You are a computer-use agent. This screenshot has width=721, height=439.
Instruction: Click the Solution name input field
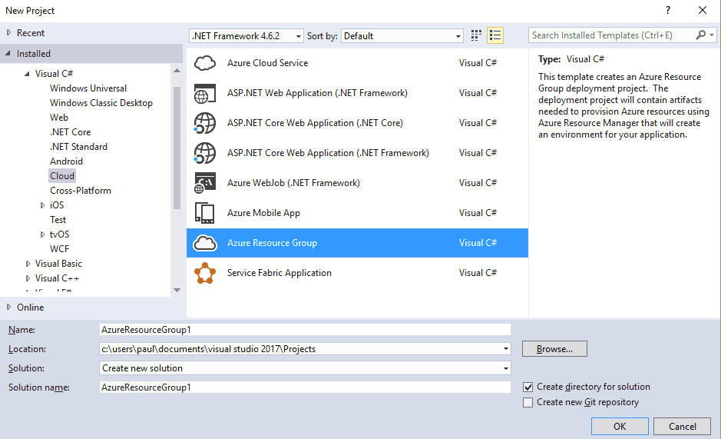point(305,387)
